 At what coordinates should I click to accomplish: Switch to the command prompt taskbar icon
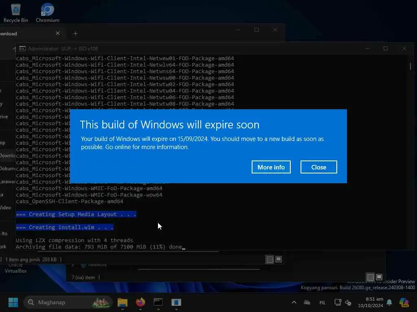click(x=158, y=302)
